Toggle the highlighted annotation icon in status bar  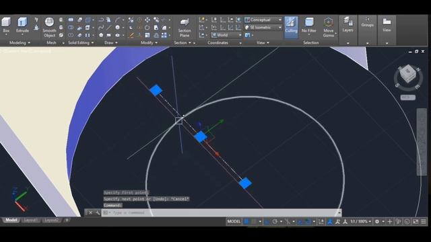tap(330, 221)
